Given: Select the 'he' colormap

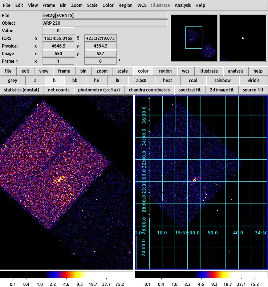Looking at the screenshot, I should pos(97,81).
